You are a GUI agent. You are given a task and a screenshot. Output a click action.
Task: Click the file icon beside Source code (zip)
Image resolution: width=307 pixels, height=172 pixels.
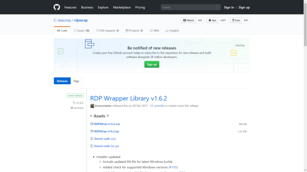point(92,138)
